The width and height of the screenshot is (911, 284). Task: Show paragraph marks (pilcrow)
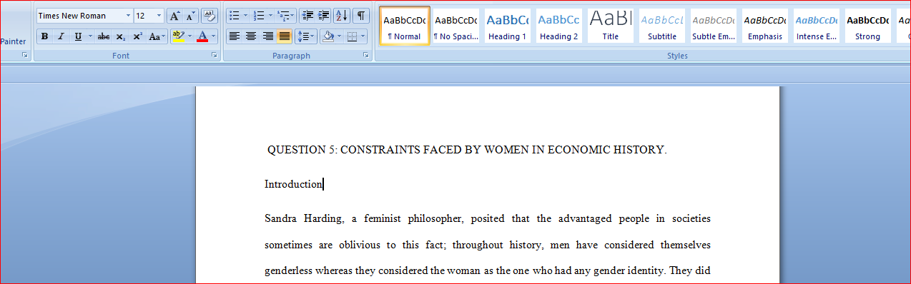[x=361, y=15]
